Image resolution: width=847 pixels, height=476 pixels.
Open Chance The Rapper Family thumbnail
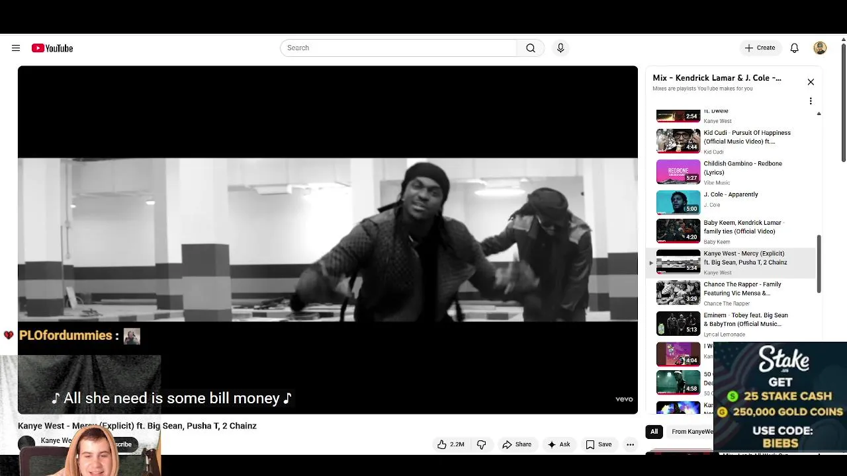[x=678, y=292]
